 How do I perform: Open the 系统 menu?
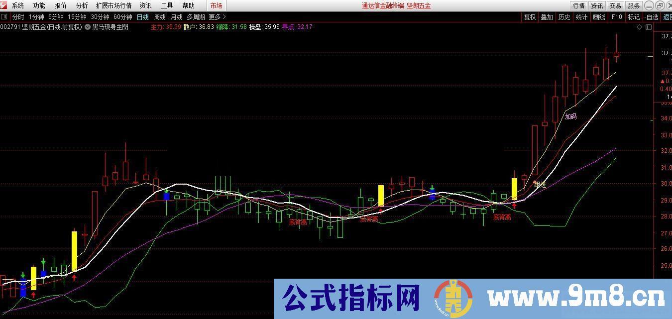click(18, 5)
